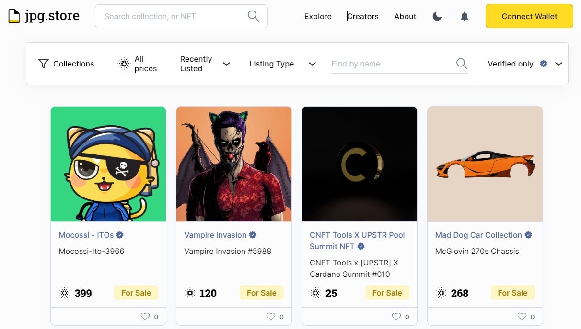
Task: Select the Cardano icon next to All prices
Action: click(x=124, y=63)
